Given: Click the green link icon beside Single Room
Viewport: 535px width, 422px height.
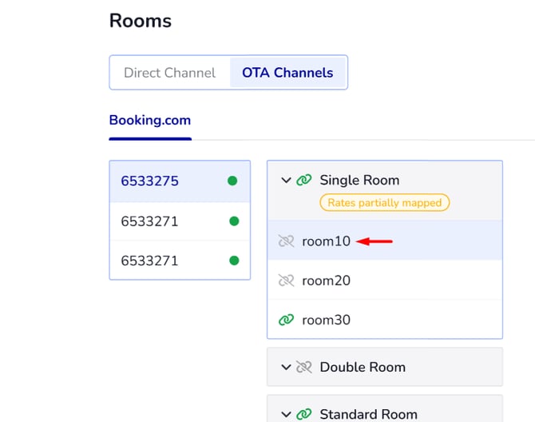Looking at the screenshot, I should tap(303, 181).
